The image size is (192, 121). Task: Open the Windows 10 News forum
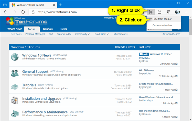pyautogui.click(x=37, y=55)
